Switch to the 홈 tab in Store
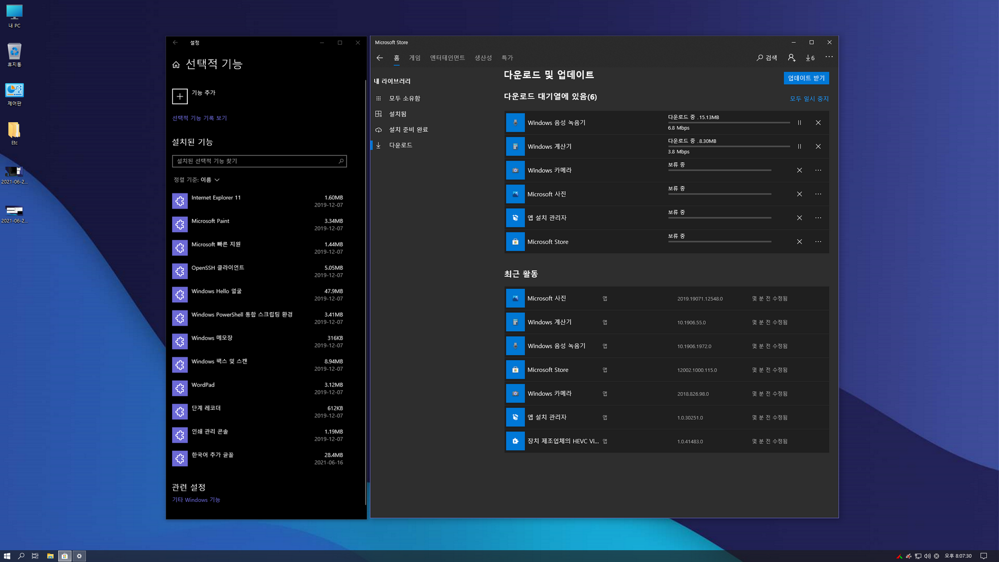 (x=396, y=58)
